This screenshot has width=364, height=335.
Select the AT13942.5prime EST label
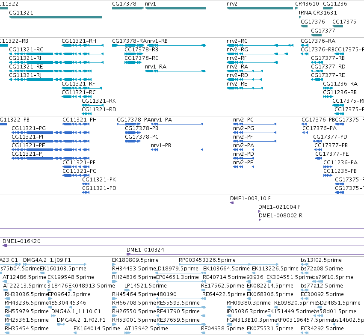146,329
